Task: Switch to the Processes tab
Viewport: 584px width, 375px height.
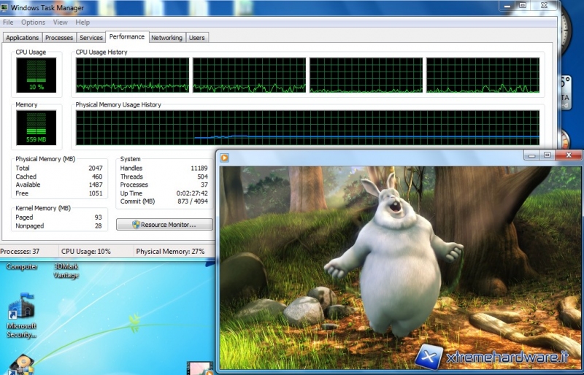Action: tap(58, 38)
